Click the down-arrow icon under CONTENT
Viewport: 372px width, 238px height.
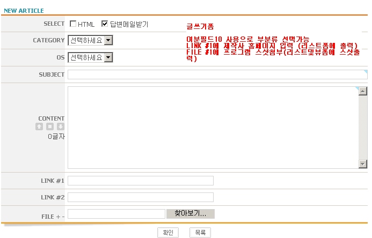61,127
